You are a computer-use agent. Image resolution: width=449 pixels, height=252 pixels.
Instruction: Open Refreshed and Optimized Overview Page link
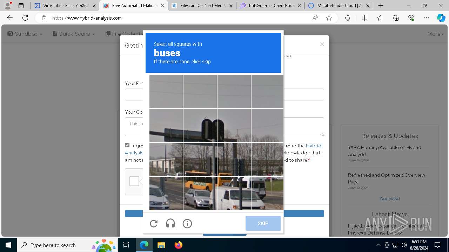(386, 178)
